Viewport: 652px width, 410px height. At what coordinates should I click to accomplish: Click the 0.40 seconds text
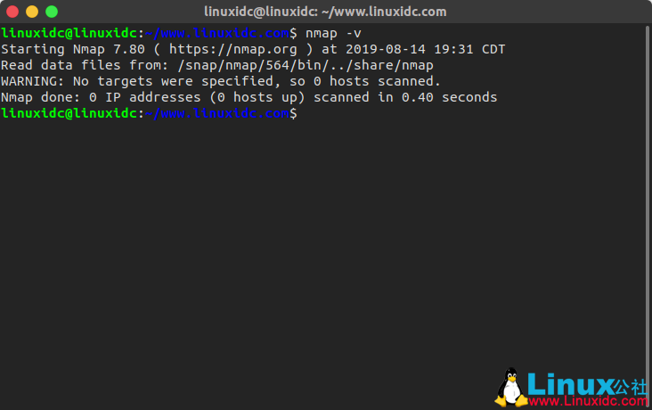[449, 97]
